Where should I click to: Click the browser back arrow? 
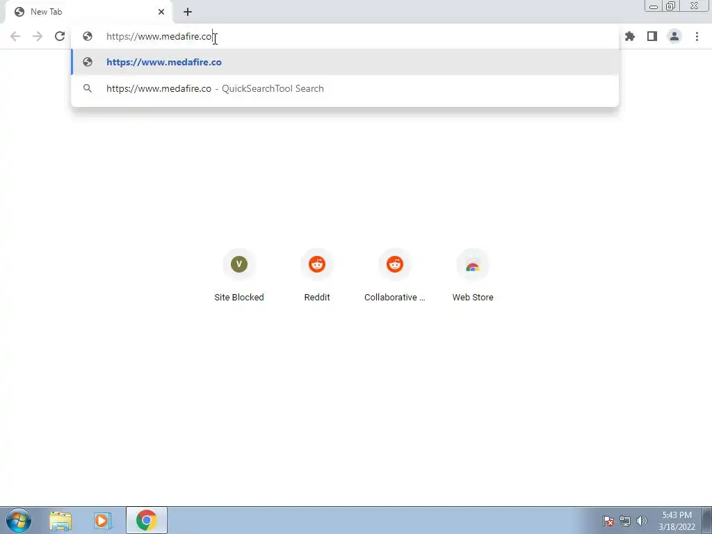[x=15, y=36]
